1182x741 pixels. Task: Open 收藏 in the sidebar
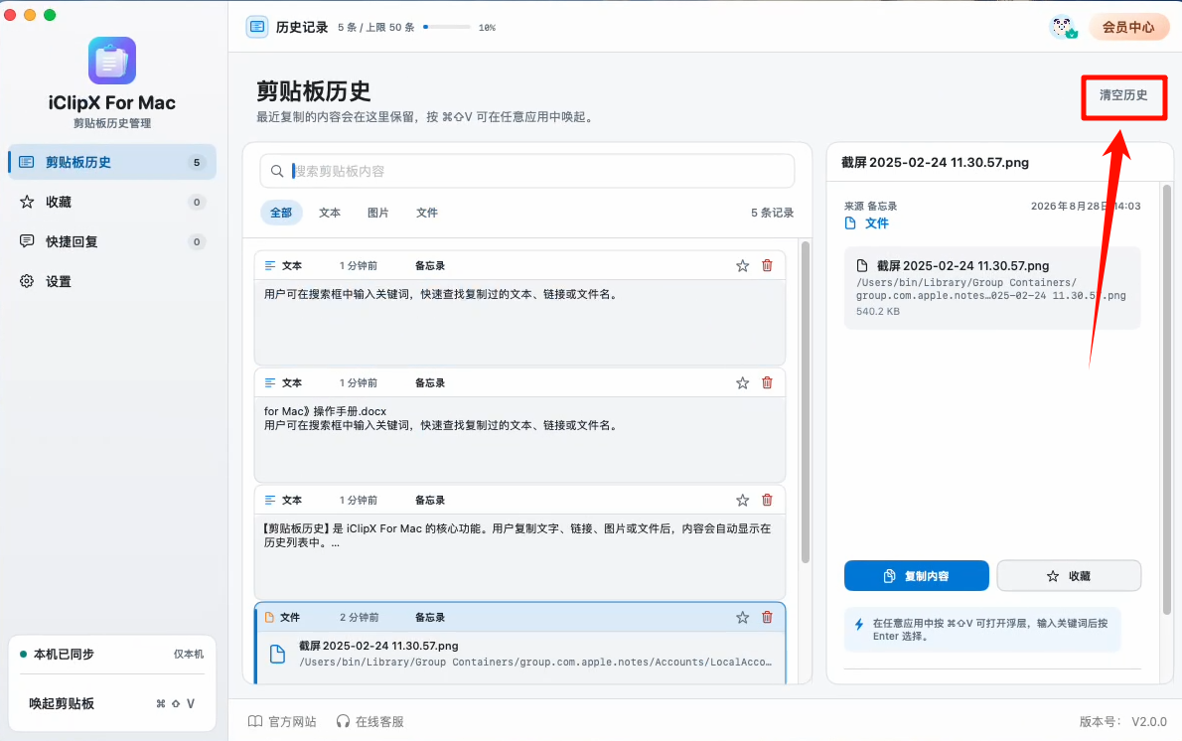(x=112, y=202)
